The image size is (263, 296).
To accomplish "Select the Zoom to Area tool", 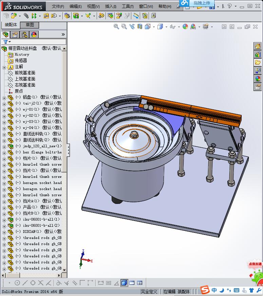I will tap(124, 26).
